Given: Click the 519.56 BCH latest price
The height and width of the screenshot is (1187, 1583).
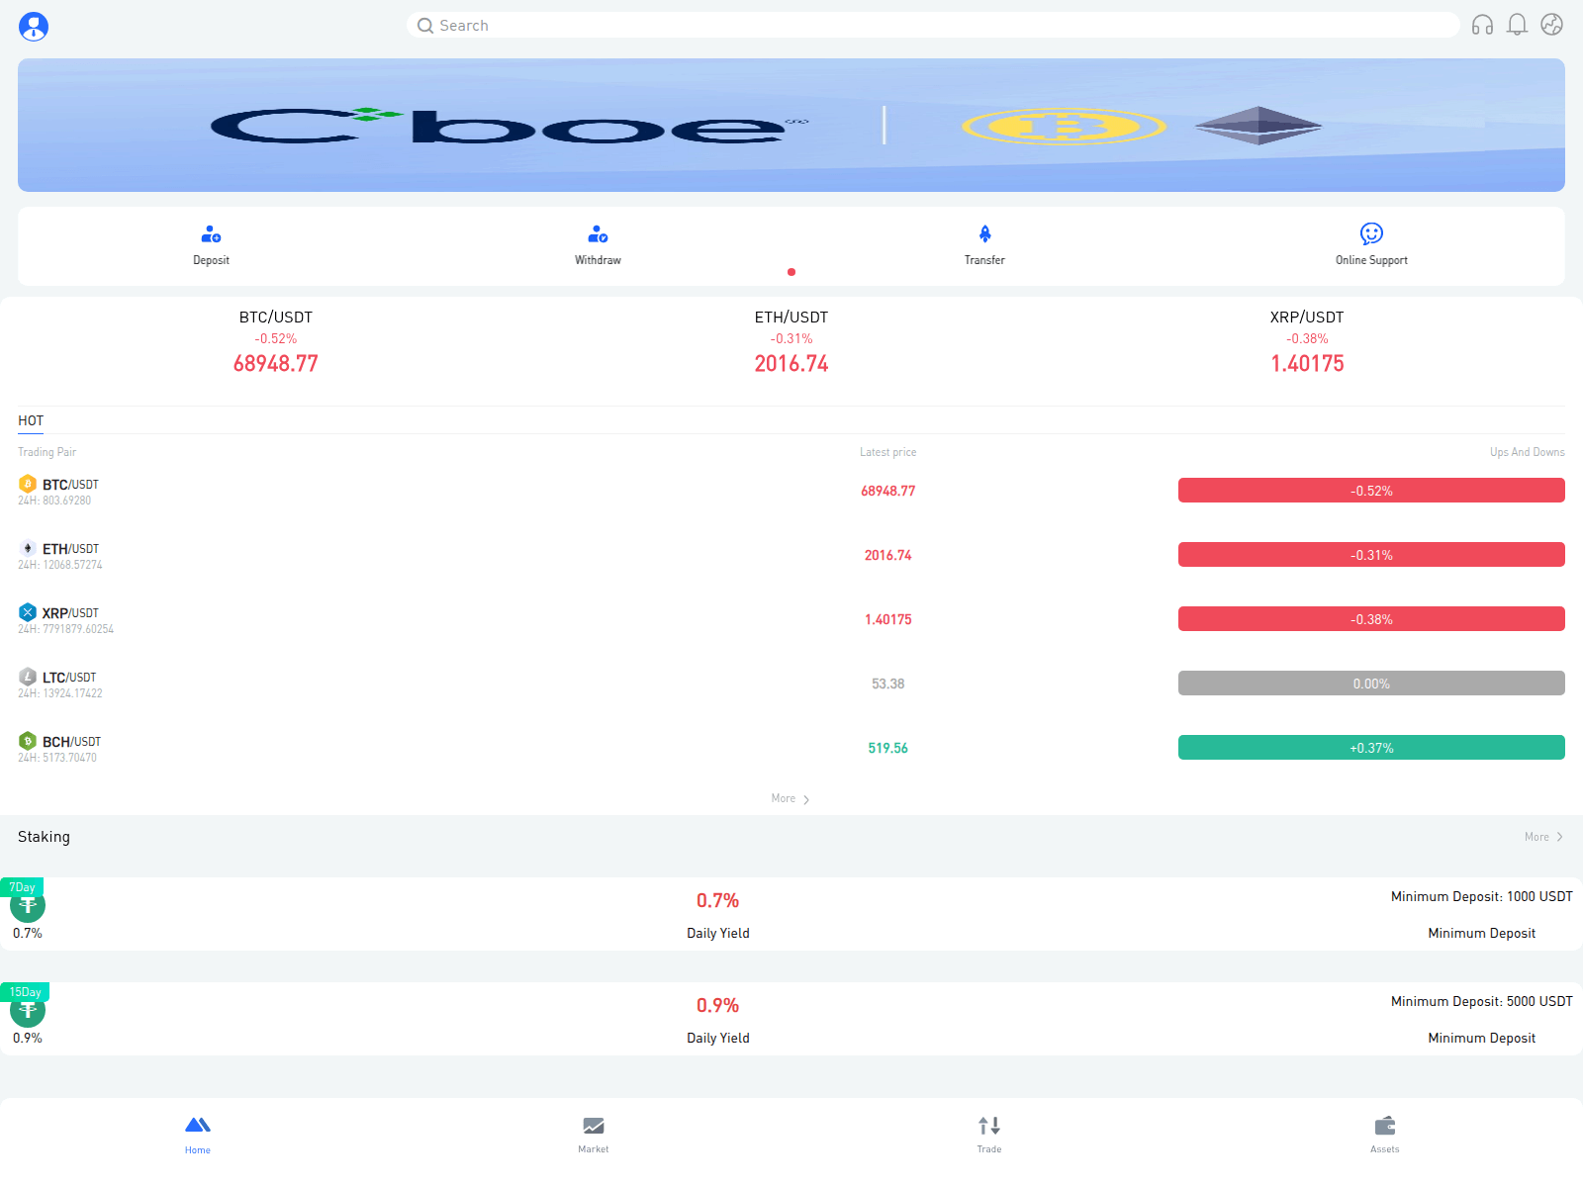Looking at the screenshot, I should [888, 749].
